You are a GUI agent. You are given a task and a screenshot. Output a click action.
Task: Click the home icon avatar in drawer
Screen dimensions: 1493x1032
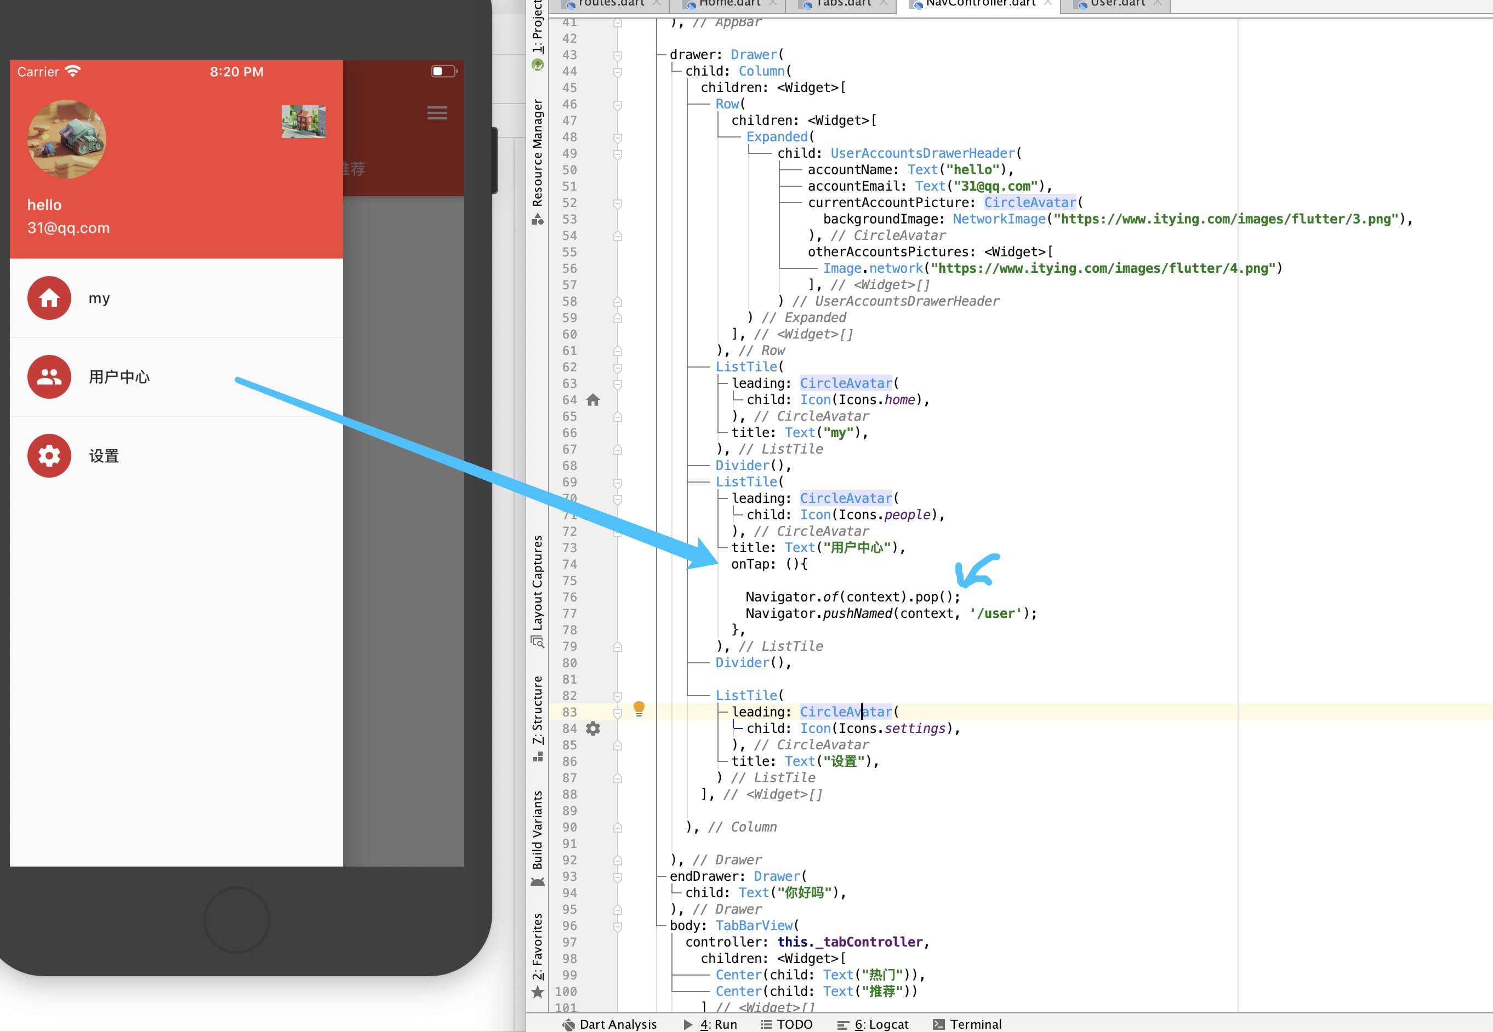tap(49, 298)
